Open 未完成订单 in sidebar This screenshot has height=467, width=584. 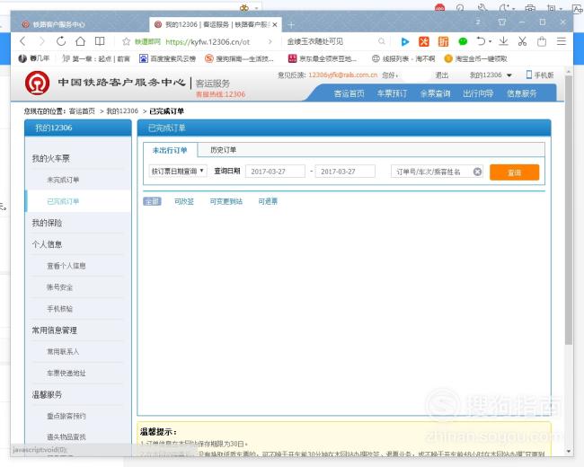63,180
